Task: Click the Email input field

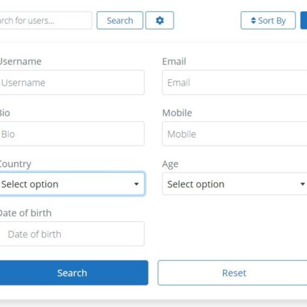Action: (235, 83)
